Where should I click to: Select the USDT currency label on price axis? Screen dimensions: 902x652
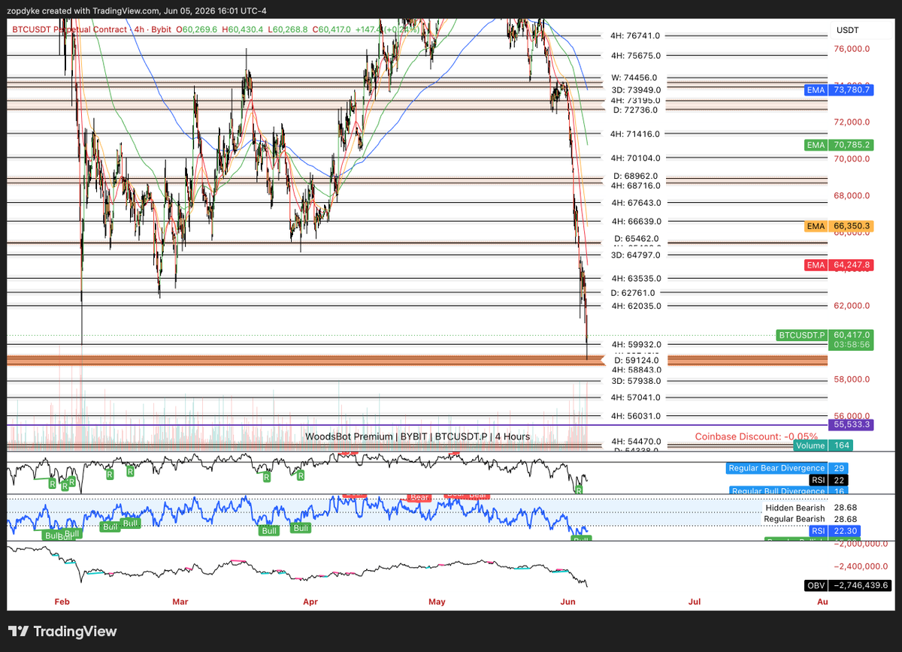(x=848, y=30)
